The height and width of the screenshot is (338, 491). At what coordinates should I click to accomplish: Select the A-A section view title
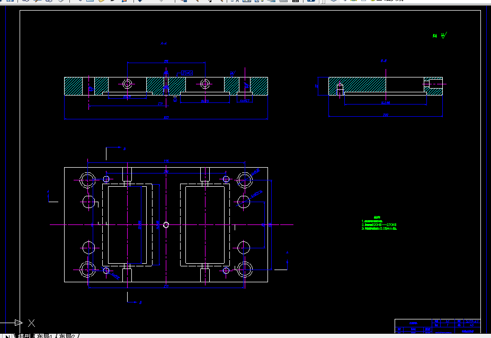pos(164,44)
